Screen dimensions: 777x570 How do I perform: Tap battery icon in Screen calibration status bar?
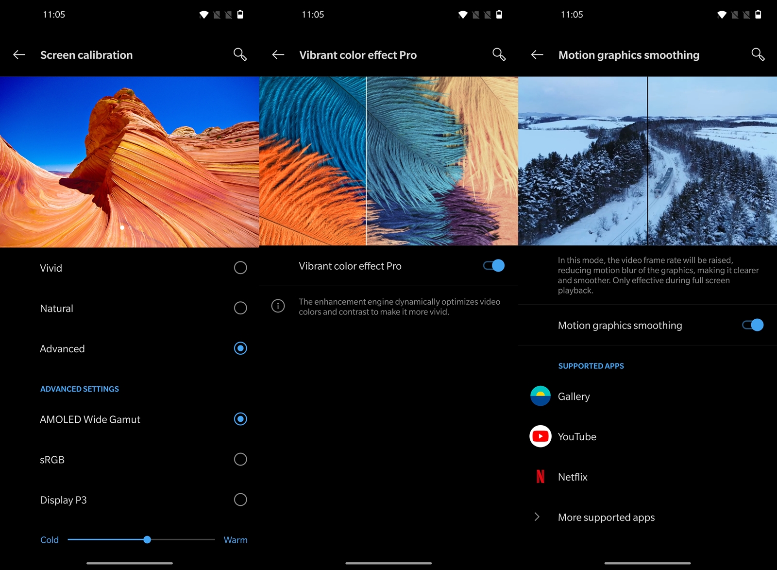click(240, 15)
